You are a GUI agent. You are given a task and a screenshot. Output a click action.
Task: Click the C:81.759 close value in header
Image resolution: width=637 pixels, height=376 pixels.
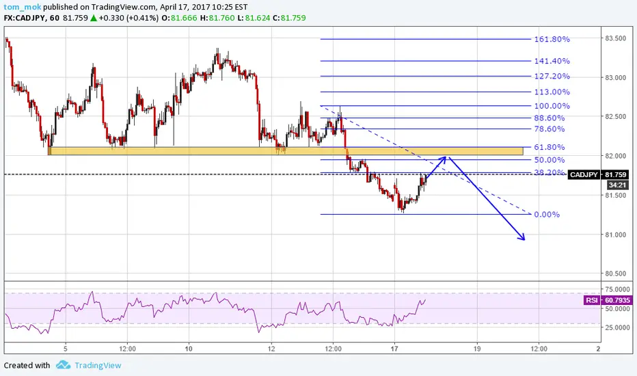point(289,18)
